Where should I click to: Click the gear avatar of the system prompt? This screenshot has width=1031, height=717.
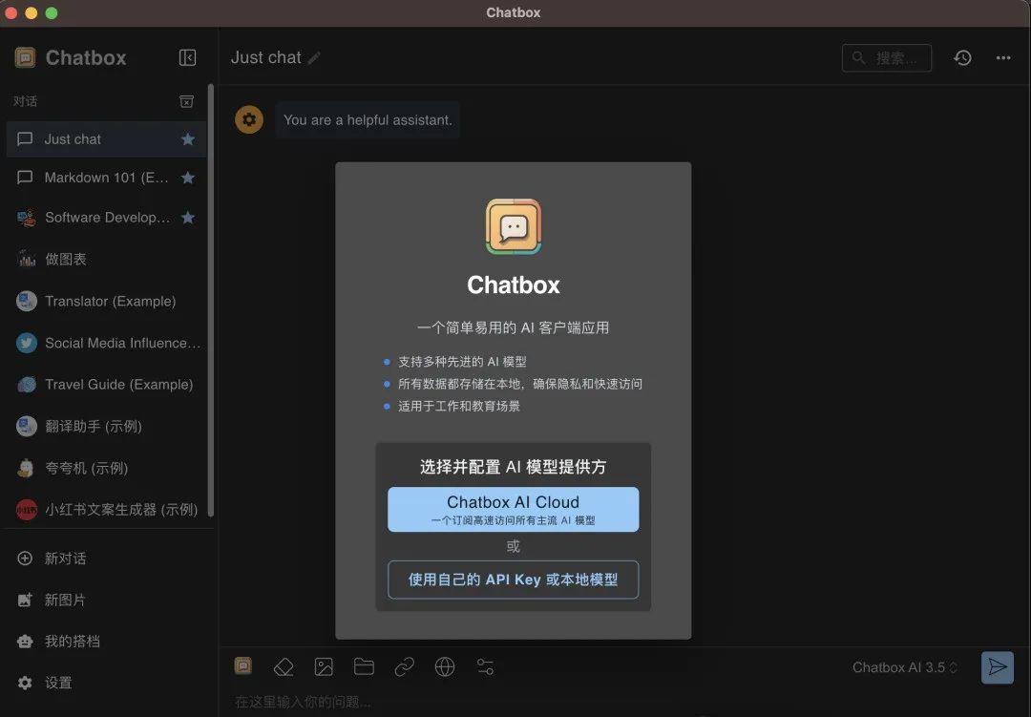[249, 119]
